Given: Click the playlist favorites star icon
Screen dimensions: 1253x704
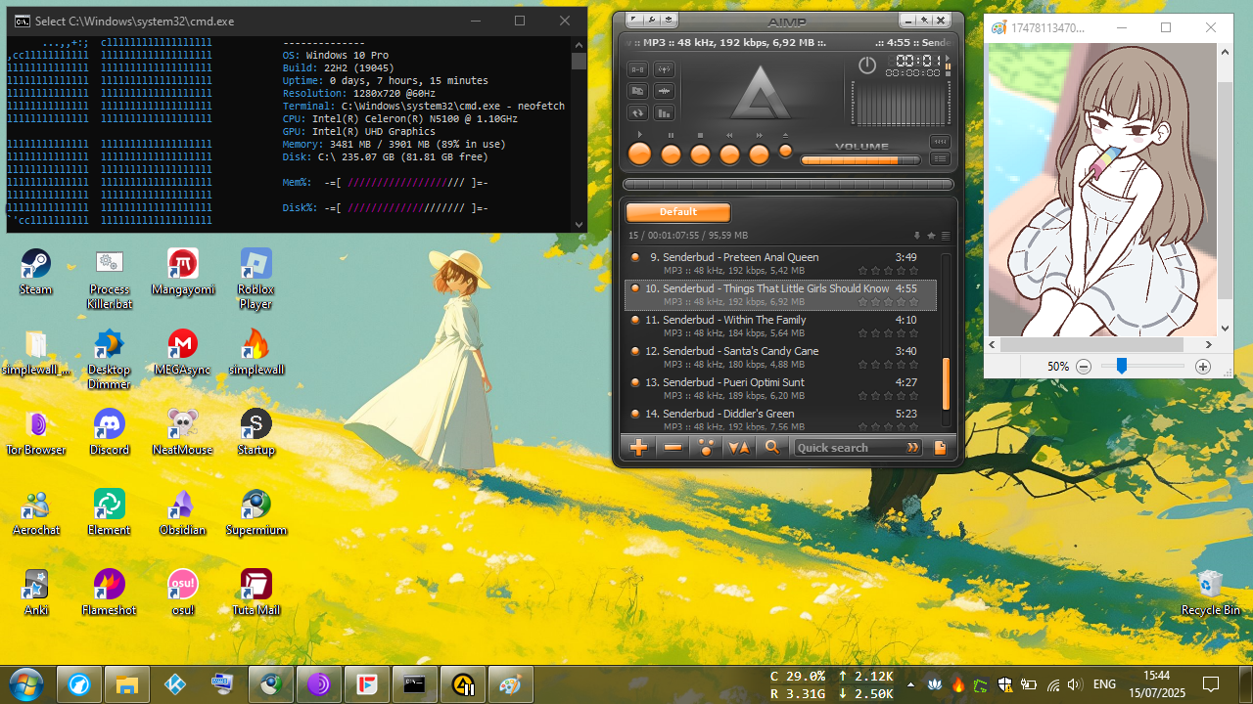Looking at the screenshot, I should 931,236.
